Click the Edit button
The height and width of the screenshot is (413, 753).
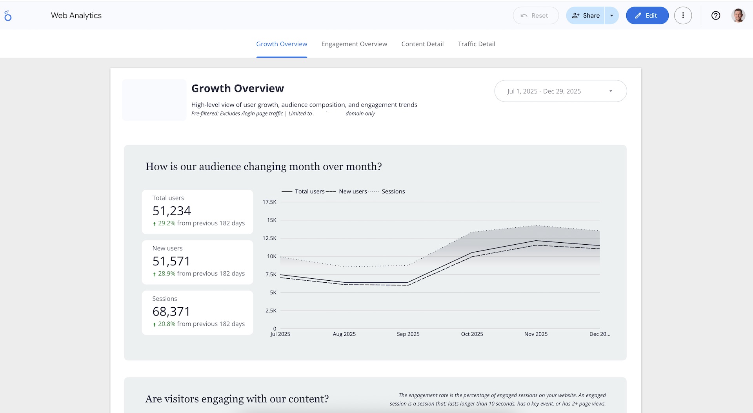tap(647, 16)
